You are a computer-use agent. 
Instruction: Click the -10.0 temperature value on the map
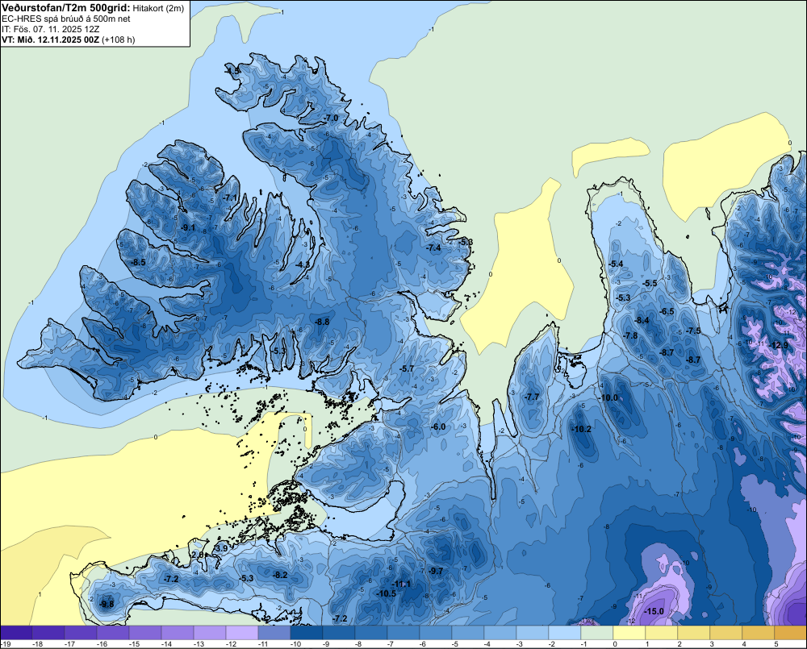tap(608, 397)
